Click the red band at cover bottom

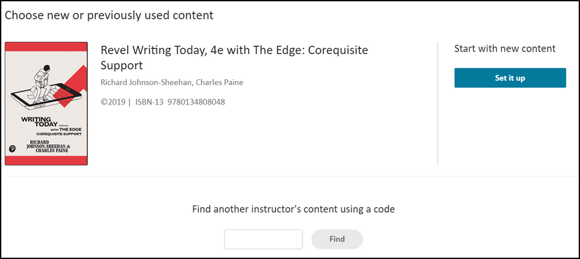[x=46, y=160]
